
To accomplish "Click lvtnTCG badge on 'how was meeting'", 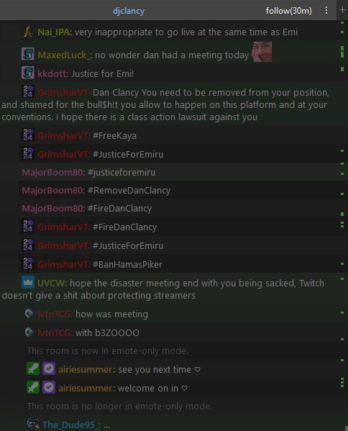I will (29, 313).
